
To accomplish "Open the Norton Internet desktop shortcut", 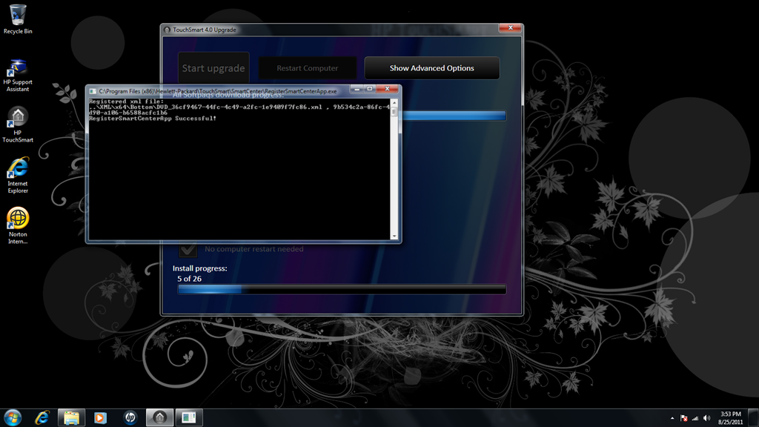I will [x=18, y=225].
